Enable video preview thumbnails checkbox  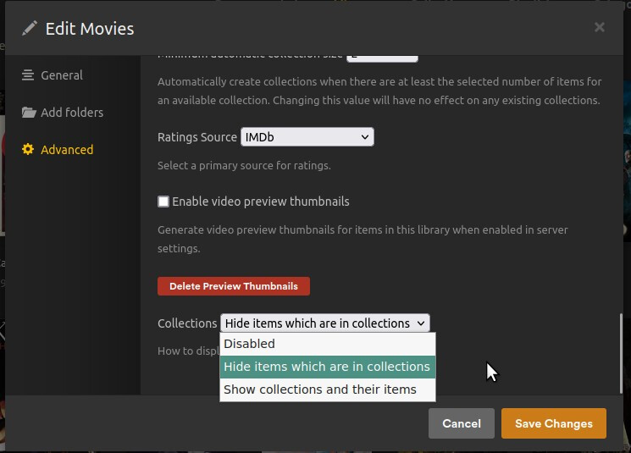click(x=163, y=202)
